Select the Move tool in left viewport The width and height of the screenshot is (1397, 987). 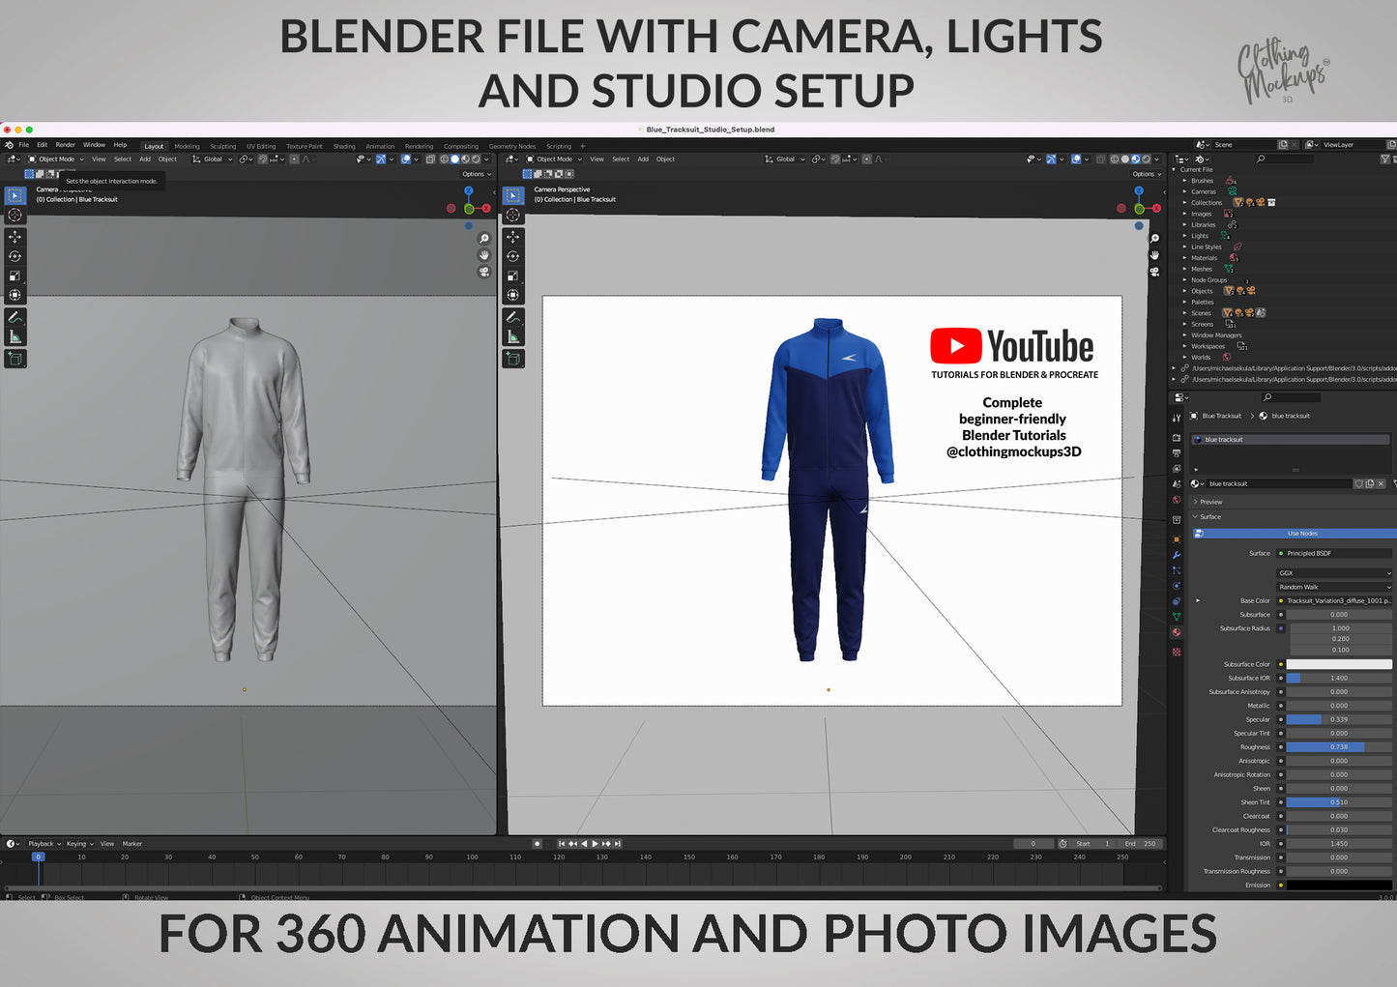point(15,237)
